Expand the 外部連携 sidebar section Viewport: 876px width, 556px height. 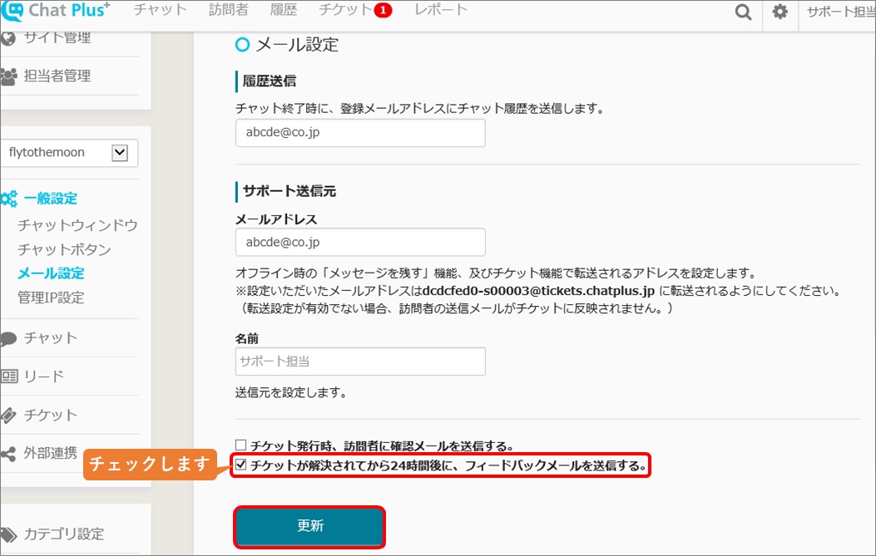coord(50,453)
